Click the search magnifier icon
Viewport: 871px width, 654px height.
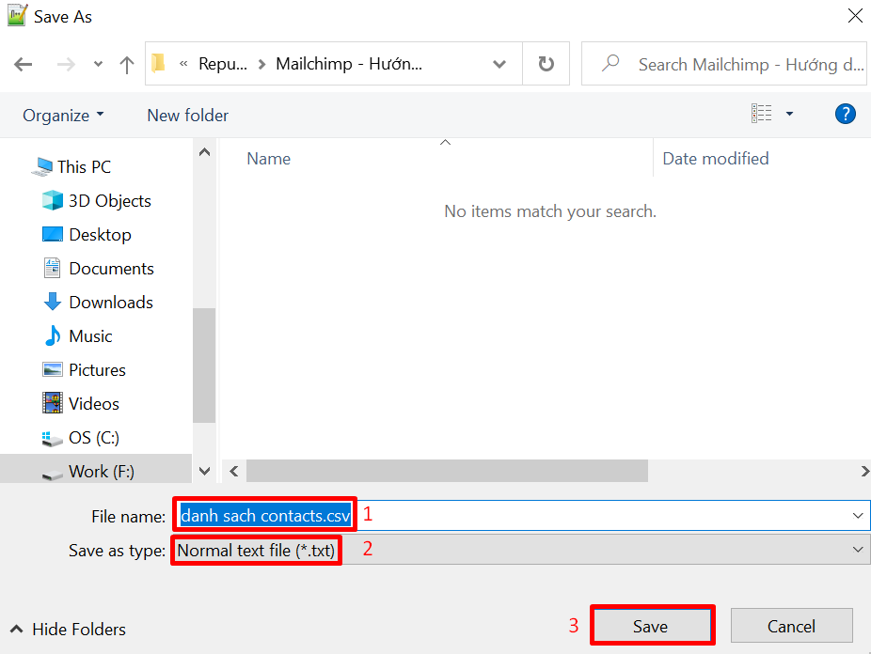(610, 64)
